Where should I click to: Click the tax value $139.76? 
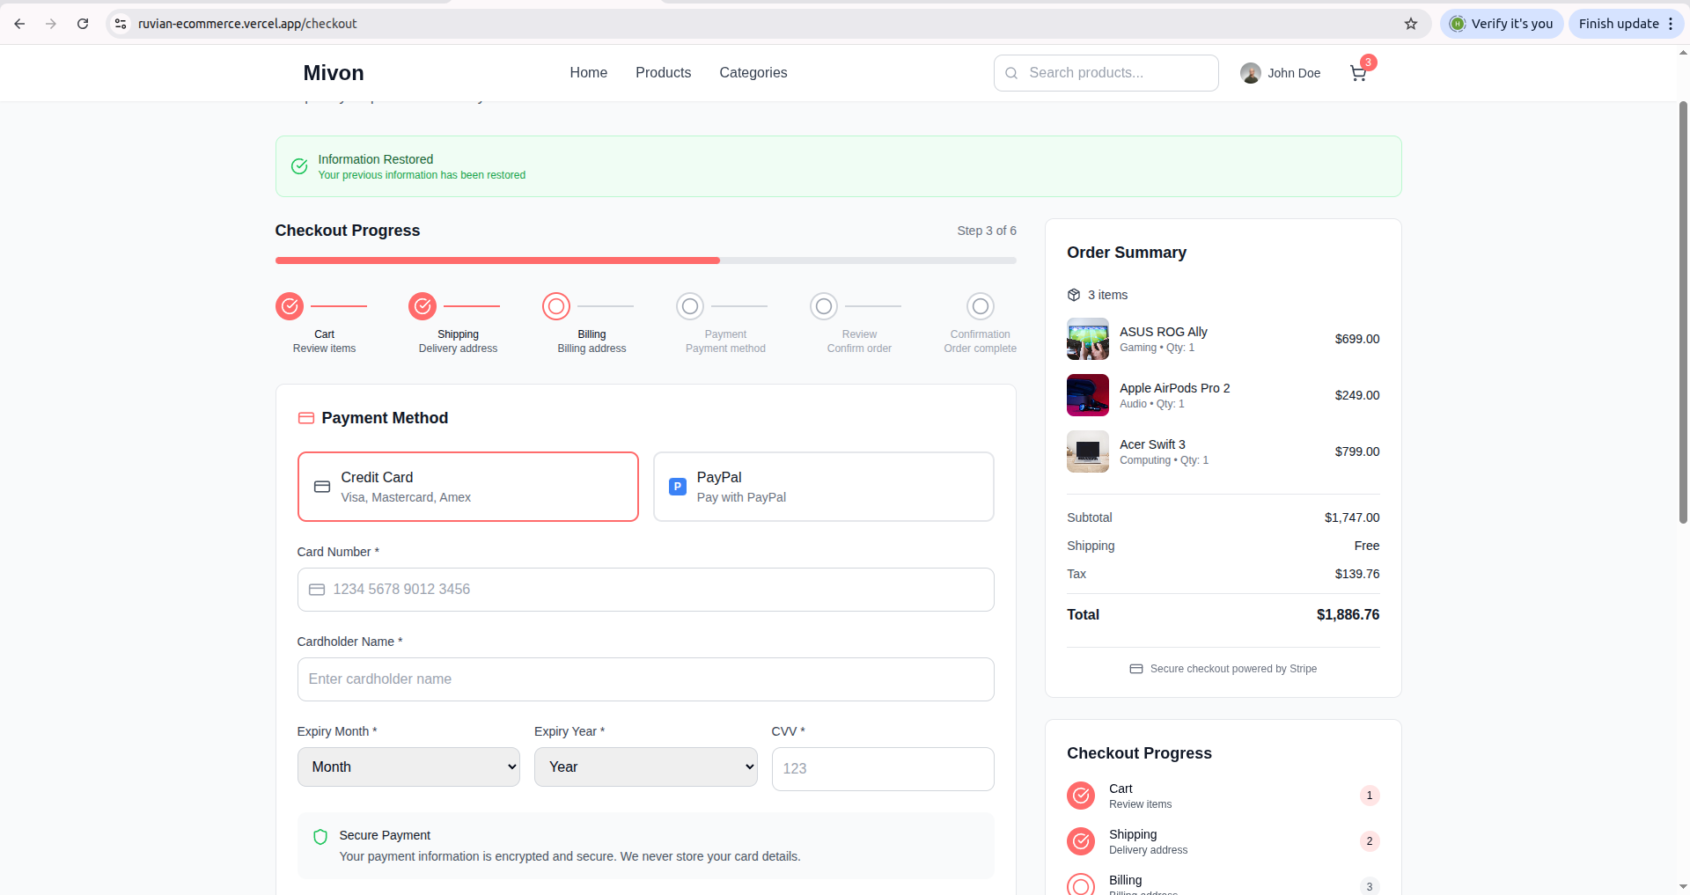pyautogui.click(x=1357, y=574)
